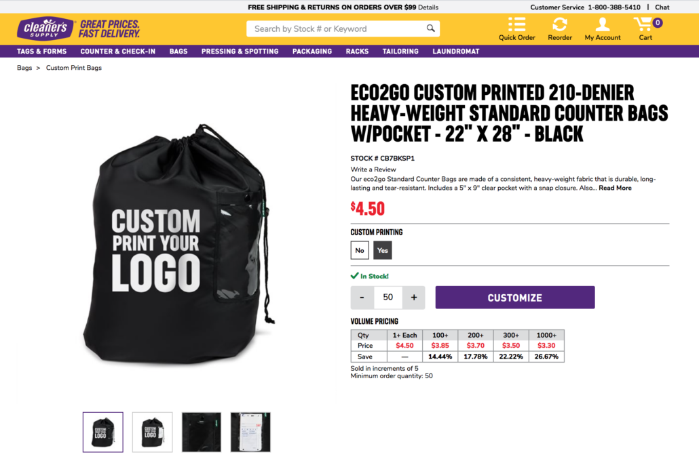This screenshot has width=699, height=465.
Task: Select the third product thumbnail
Action: (x=202, y=432)
